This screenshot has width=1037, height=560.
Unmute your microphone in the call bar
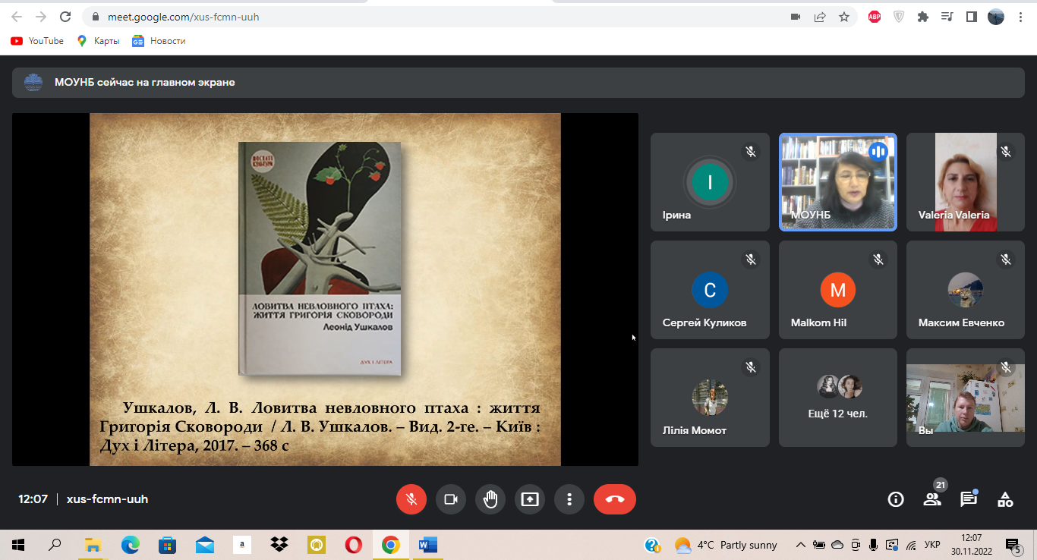point(411,499)
